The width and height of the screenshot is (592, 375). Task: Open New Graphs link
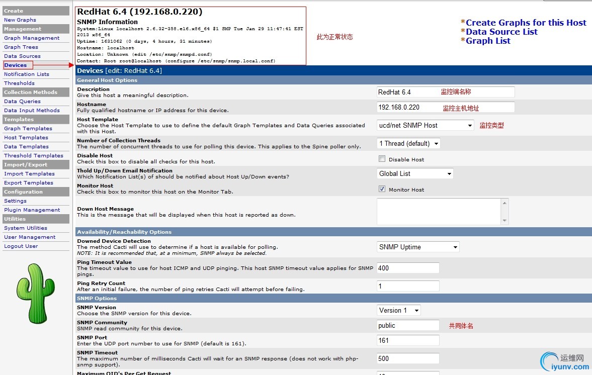pyautogui.click(x=20, y=20)
